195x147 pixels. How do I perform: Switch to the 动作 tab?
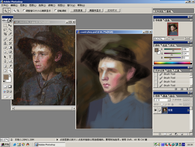(169, 71)
